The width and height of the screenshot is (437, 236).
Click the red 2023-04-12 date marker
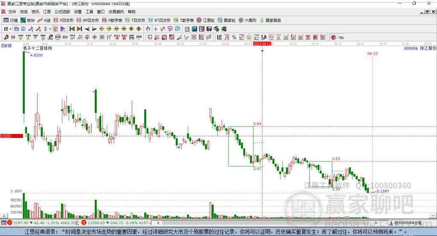coord(262,44)
